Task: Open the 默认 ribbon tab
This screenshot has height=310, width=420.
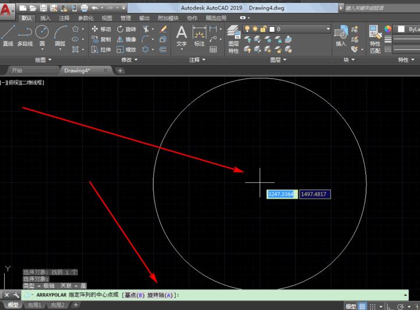Action: tap(27, 18)
